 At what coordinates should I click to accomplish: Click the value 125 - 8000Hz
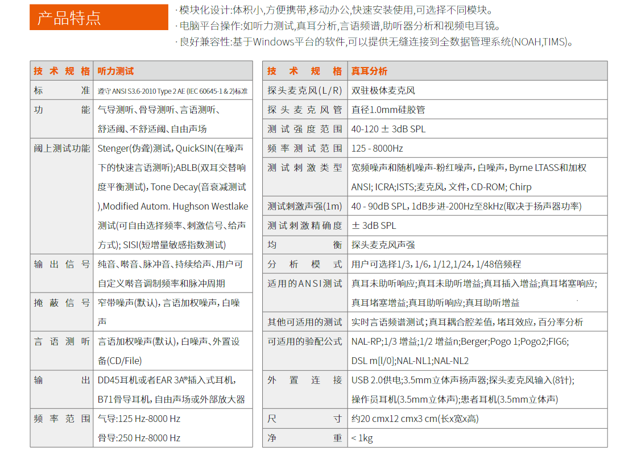[377, 148]
